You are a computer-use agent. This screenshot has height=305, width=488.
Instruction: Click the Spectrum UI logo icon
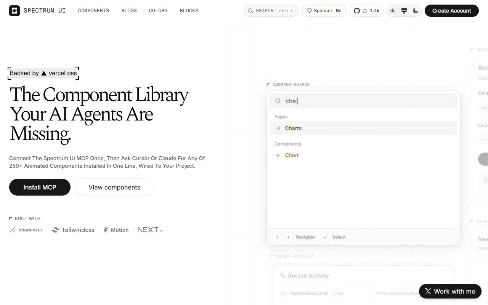14,11
